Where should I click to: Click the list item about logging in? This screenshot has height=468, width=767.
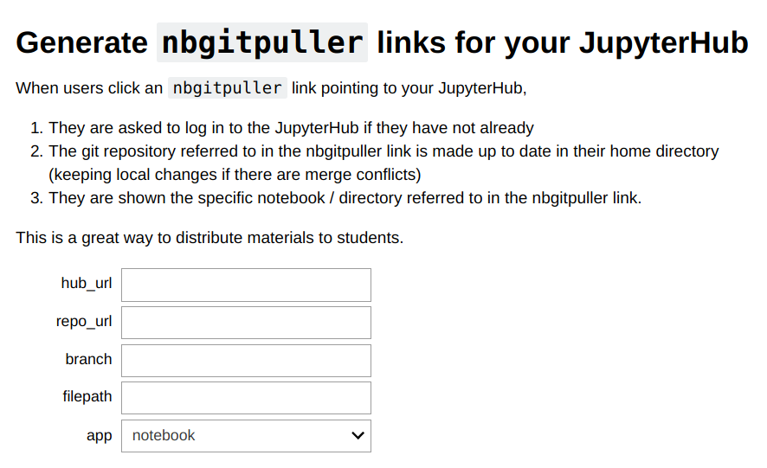click(x=291, y=128)
